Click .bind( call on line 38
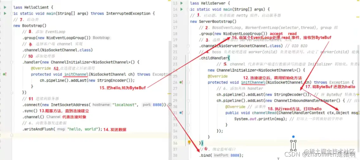Image resolution: width=360 pixels, height=160 pixels. point(206,156)
